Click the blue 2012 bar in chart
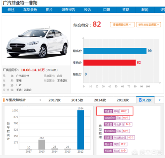165x158 pixels. click(x=80, y=130)
